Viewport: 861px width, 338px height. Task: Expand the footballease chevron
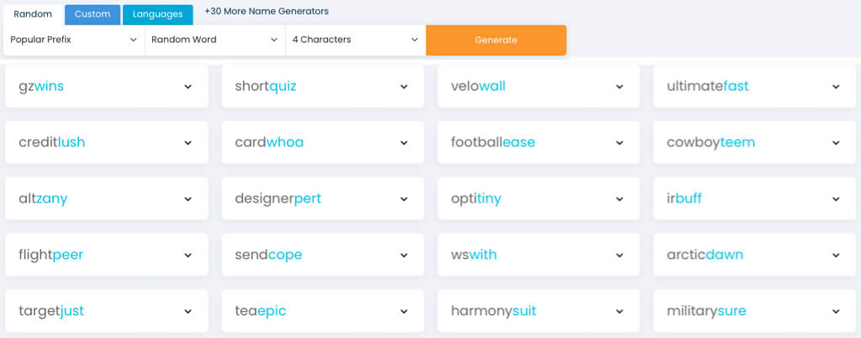(x=620, y=143)
